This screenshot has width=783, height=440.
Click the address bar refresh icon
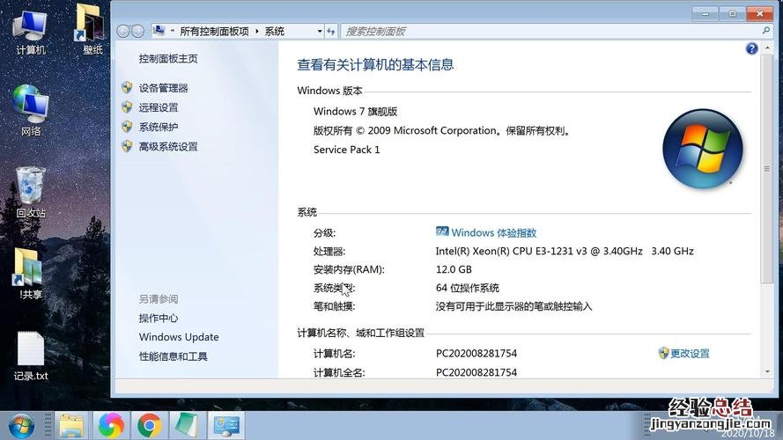coord(331,31)
